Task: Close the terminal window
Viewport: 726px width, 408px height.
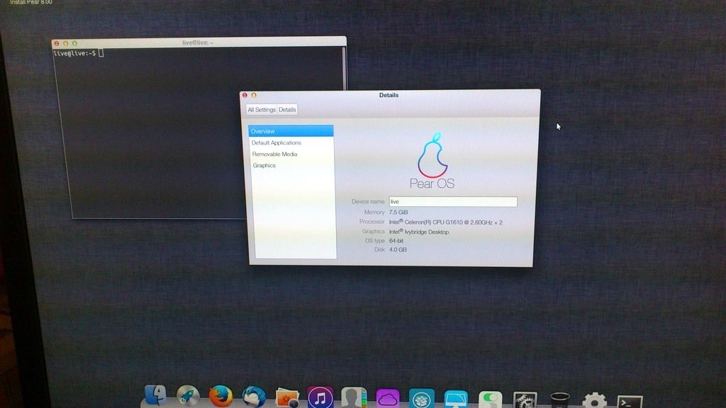Action: tap(57, 43)
